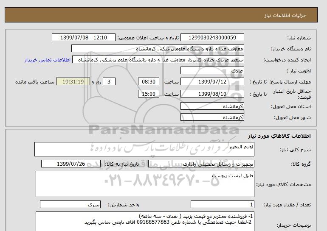The width and height of the screenshot is (327, 231).
Task: Select the need number field 1299030243000059
Action: click(x=212, y=37)
